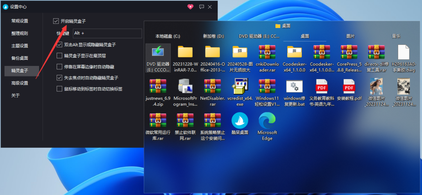422x195 pixels.
Task: Switch to 新加卷 (D:) tab
Action: coord(213,36)
